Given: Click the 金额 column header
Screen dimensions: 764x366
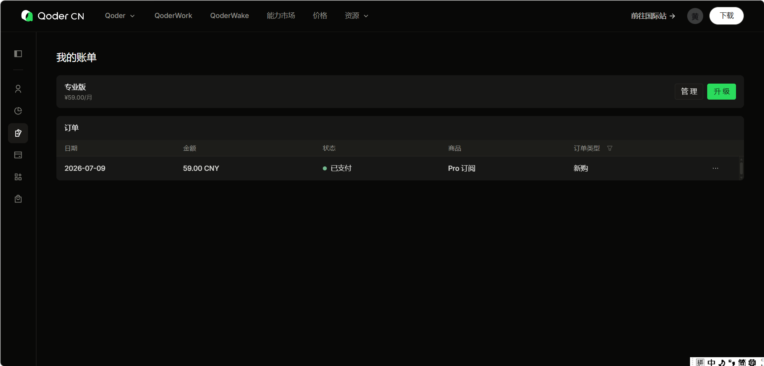Looking at the screenshot, I should pyautogui.click(x=190, y=148).
